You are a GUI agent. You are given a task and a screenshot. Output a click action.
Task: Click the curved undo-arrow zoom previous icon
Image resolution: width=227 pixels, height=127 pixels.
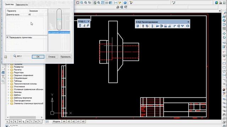click(90, 2)
